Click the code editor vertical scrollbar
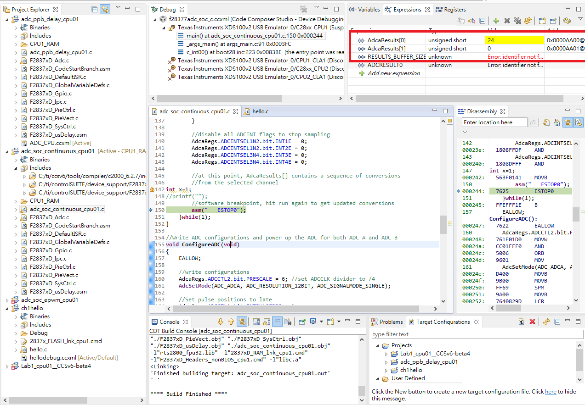This screenshot has width=585, height=405. click(443, 225)
